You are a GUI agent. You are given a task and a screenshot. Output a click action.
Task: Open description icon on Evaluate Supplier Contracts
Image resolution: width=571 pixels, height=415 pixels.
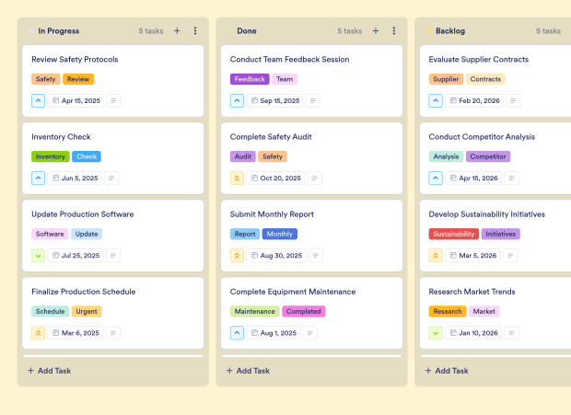pos(513,100)
